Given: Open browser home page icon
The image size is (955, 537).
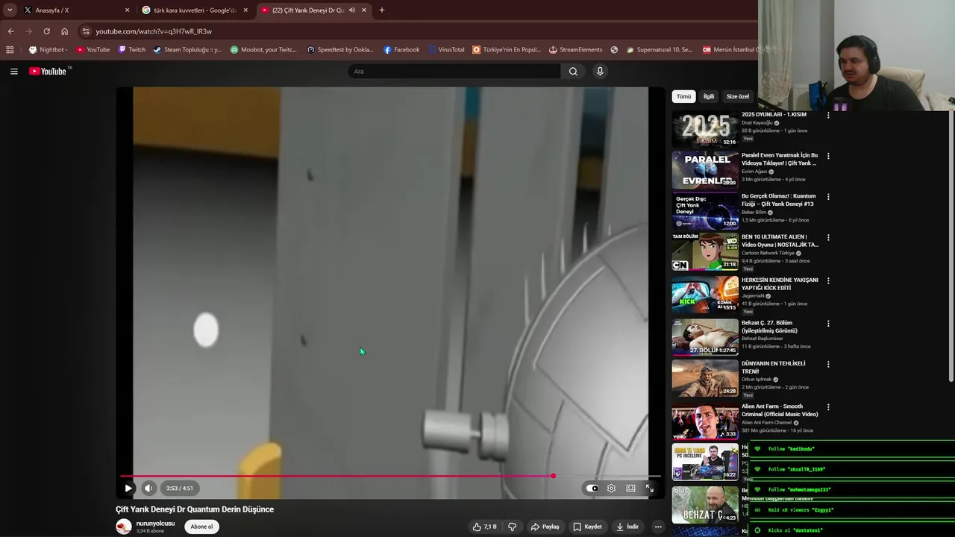Looking at the screenshot, I should click(x=64, y=31).
